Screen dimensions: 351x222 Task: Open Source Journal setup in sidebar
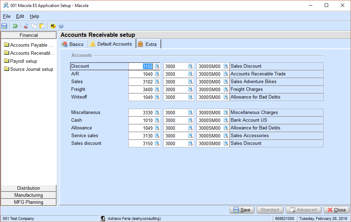click(x=29, y=69)
